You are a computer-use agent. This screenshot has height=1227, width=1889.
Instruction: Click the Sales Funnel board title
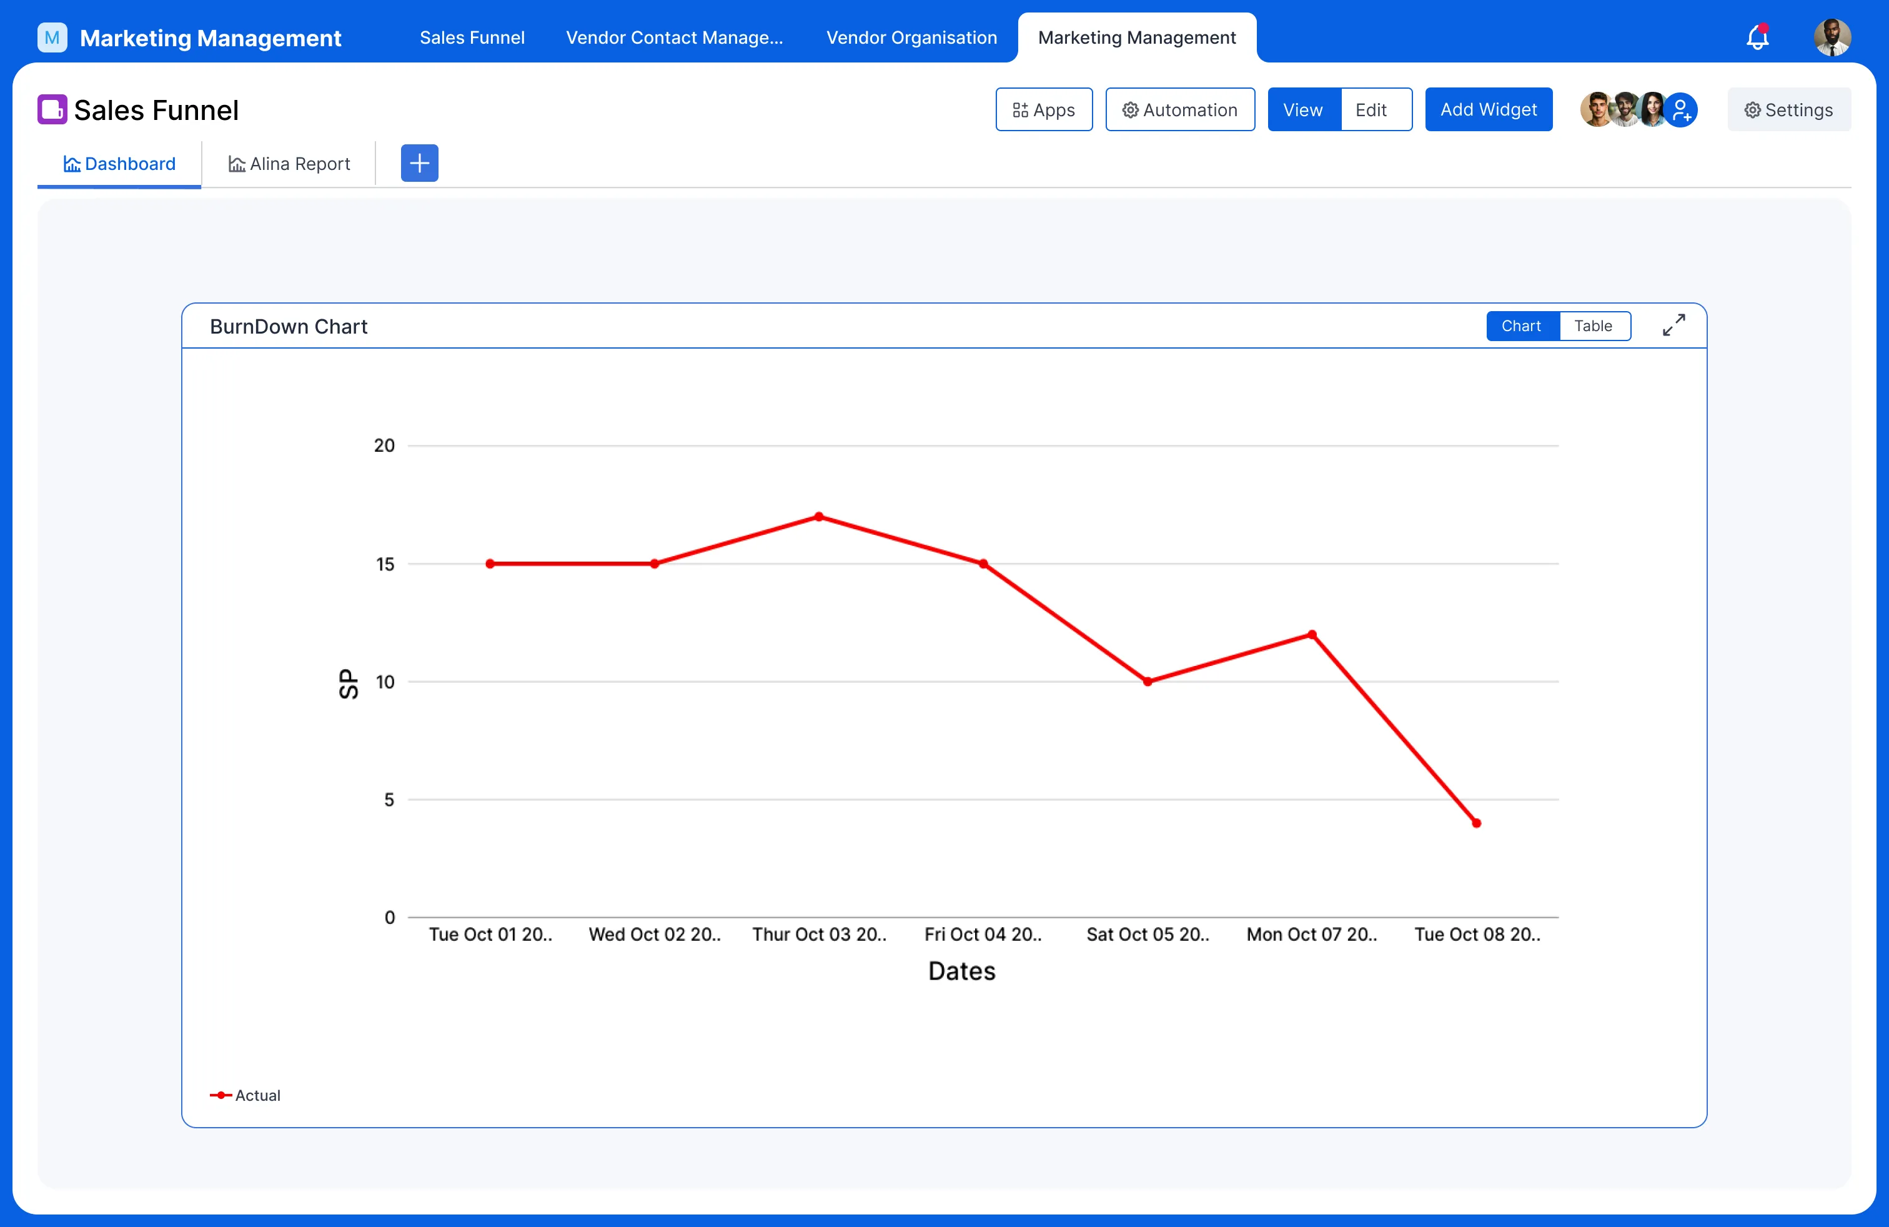156,109
